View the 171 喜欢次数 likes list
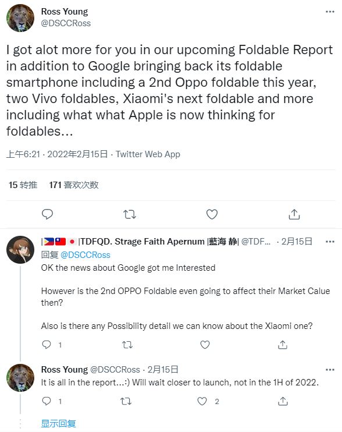Image resolution: width=342 pixels, height=432 pixels. tap(74, 185)
